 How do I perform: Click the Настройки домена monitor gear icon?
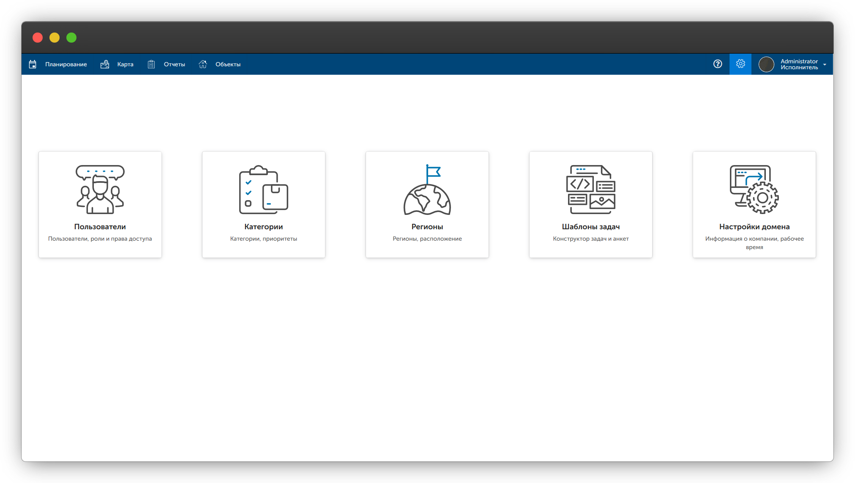(754, 189)
